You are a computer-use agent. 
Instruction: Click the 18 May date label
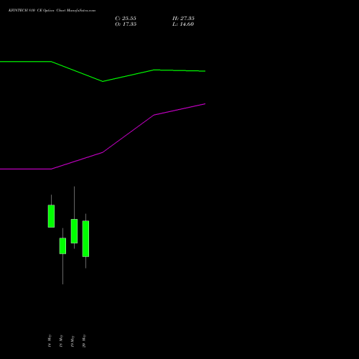[x=61, y=340]
